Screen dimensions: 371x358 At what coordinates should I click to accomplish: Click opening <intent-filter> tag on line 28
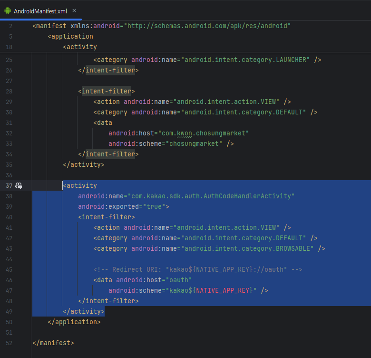107,91
